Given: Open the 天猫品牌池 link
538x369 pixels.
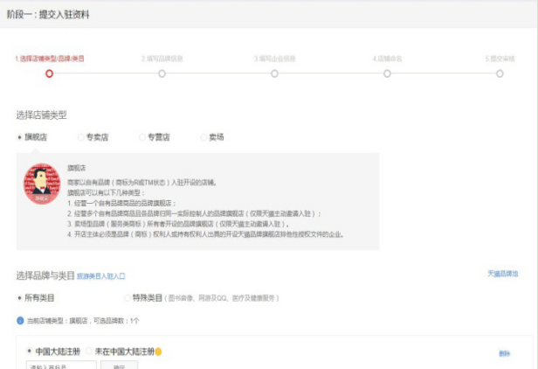Looking at the screenshot, I should click(x=502, y=274).
